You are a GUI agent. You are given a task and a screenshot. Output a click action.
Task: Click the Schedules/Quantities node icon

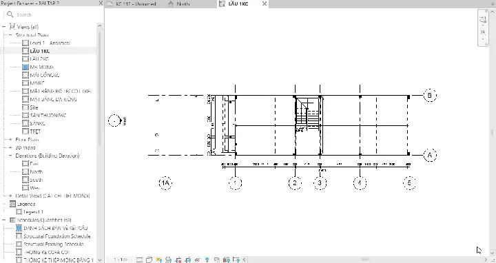[12, 220]
